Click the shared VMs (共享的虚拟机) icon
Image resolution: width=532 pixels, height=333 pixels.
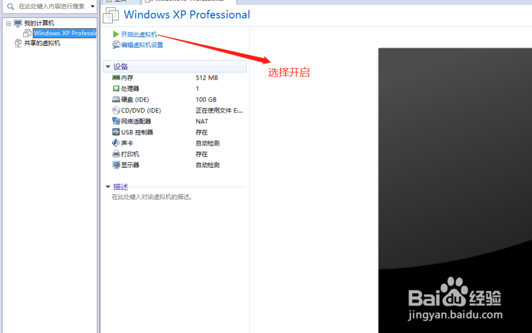coord(18,43)
